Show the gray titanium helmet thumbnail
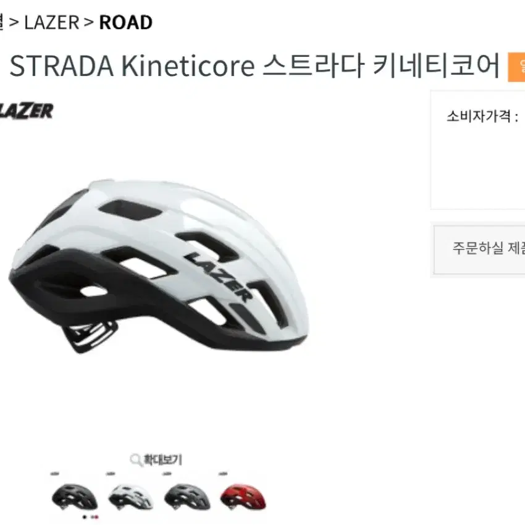 pos(187,497)
